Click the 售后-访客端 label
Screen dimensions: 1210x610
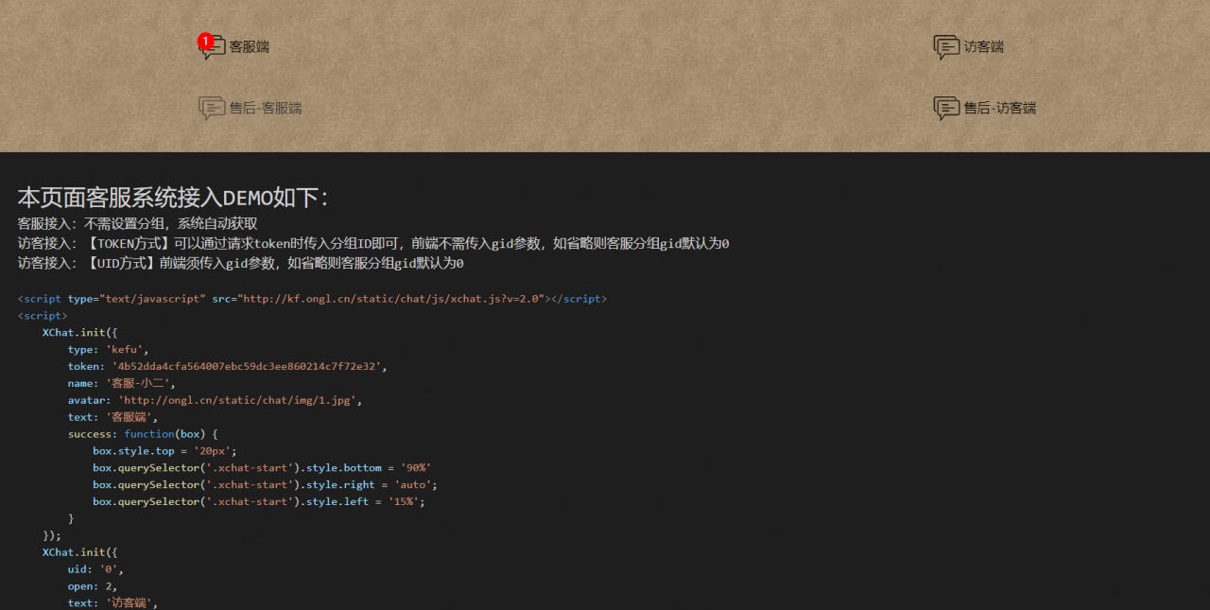(1000, 108)
